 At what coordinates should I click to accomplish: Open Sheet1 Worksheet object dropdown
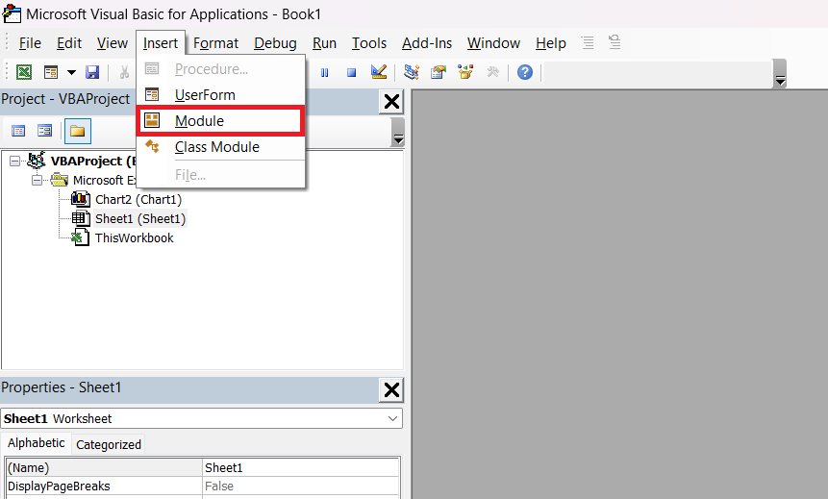click(392, 419)
